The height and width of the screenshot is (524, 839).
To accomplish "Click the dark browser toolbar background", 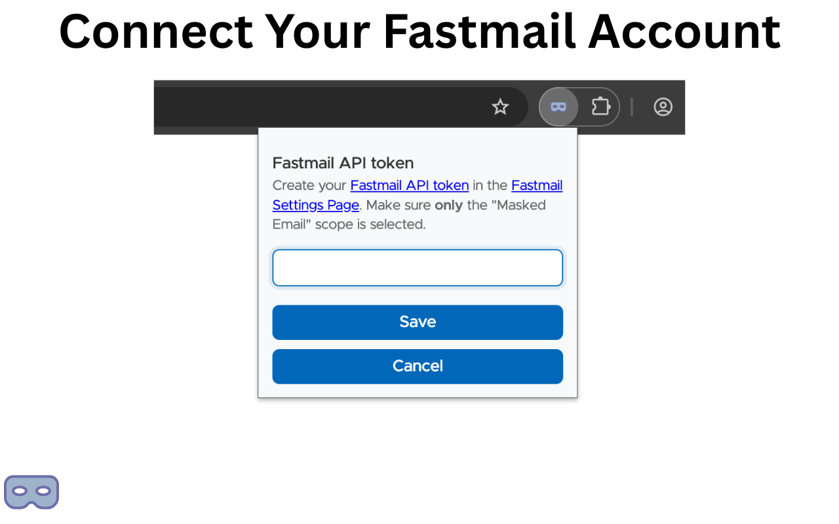I will point(262,107).
